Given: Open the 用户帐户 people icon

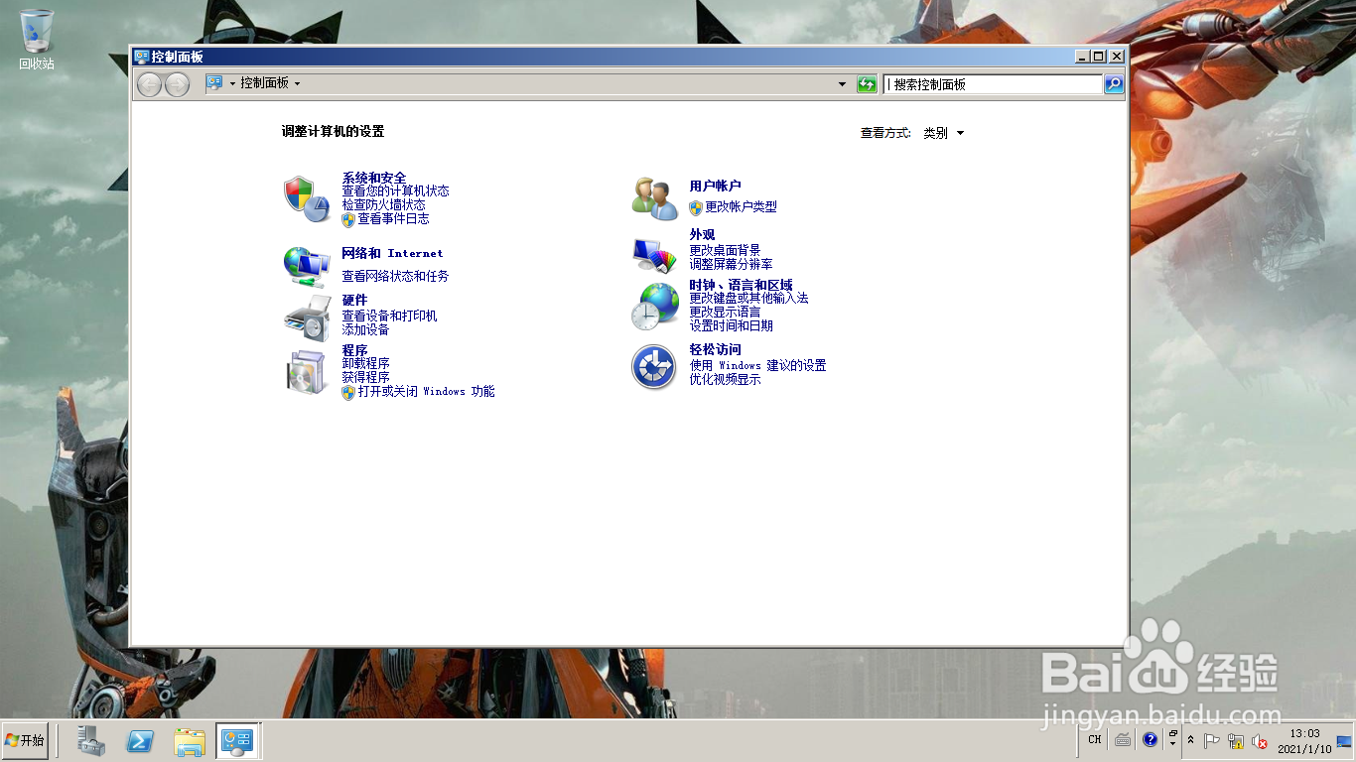Looking at the screenshot, I should point(654,198).
